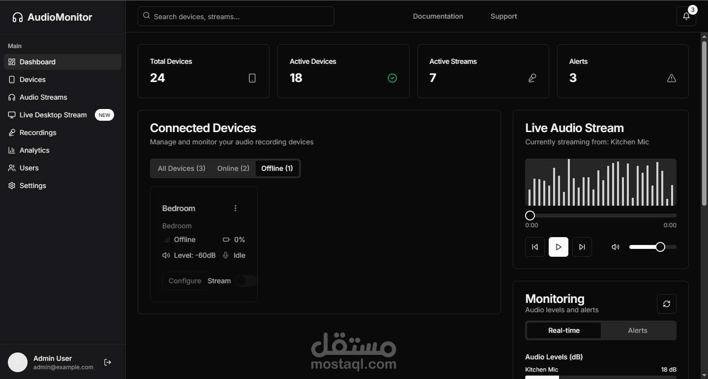Open Settings in the sidebar
Screen dimensions: 708x379
click(x=62, y=186)
